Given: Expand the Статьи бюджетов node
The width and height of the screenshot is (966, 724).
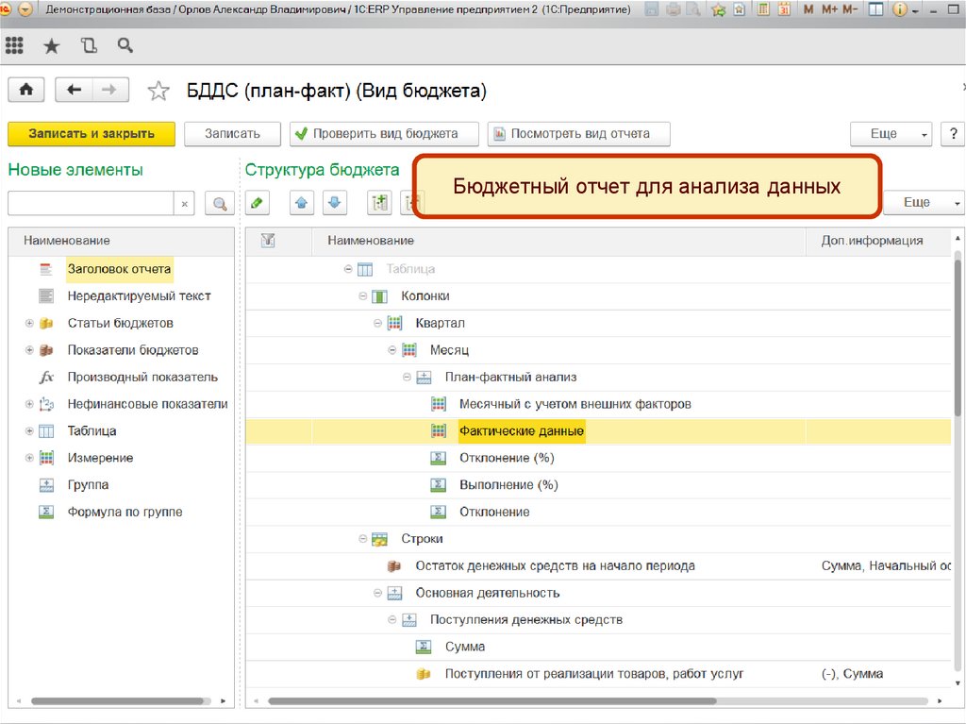Looking at the screenshot, I should (x=29, y=324).
